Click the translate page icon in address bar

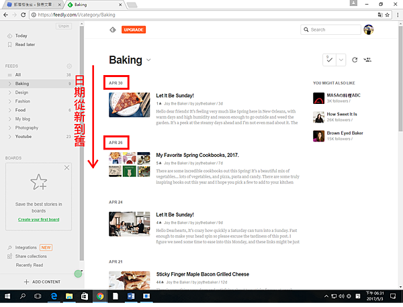(380, 15)
